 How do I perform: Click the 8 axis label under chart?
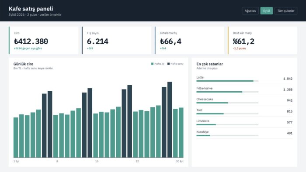57,161
